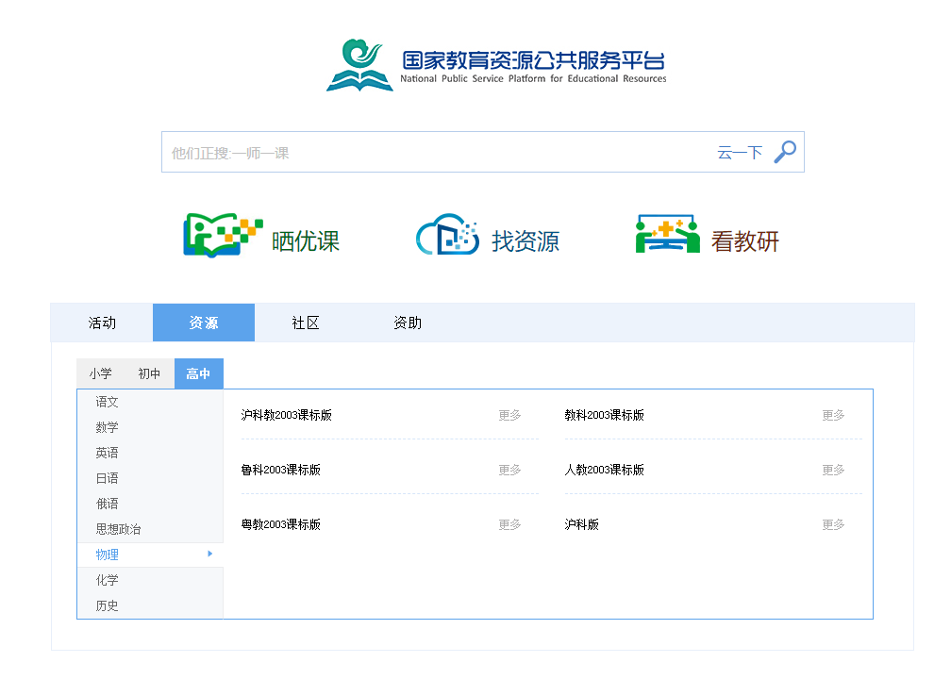This screenshot has width=951, height=679.
Task: Choose 语文 in the subject list
Action: [x=108, y=402]
